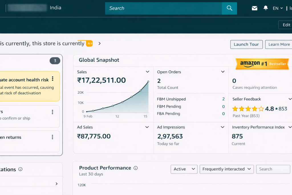Click the Edit button
This screenshot has width=292, height=195.
click(286, 25)
